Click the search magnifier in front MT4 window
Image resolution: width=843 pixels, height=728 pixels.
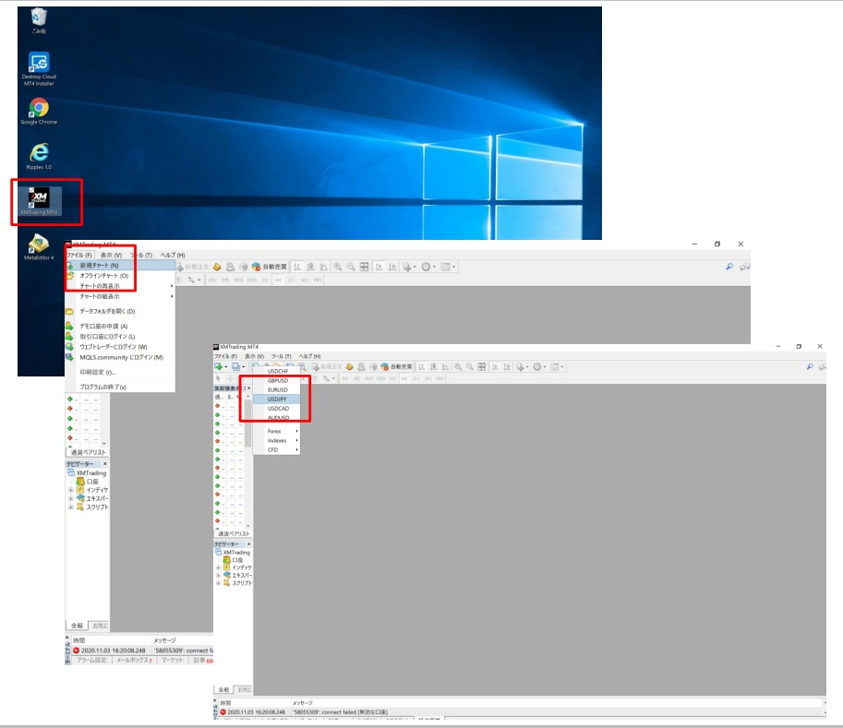(810, 367)
